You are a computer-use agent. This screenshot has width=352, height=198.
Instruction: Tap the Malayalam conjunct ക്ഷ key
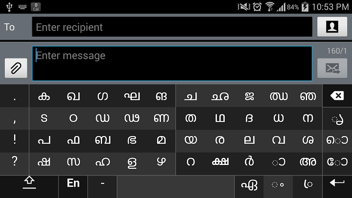[220, 162]
